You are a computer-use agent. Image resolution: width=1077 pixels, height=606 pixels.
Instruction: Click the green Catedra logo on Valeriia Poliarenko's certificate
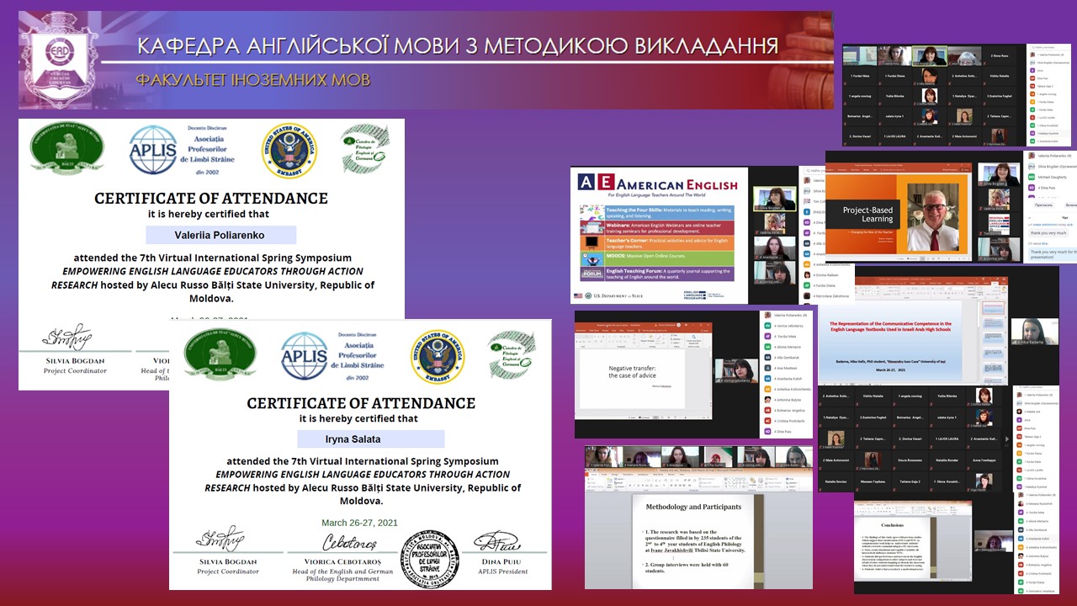pos(365,150)
